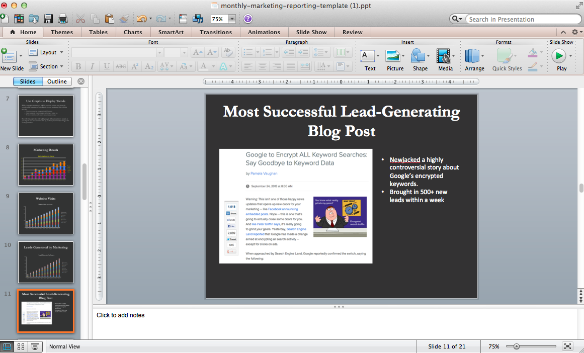Screen dimensions: 584x353
Task: Toggle Strikethrough formatting
Action: point(120,67)
